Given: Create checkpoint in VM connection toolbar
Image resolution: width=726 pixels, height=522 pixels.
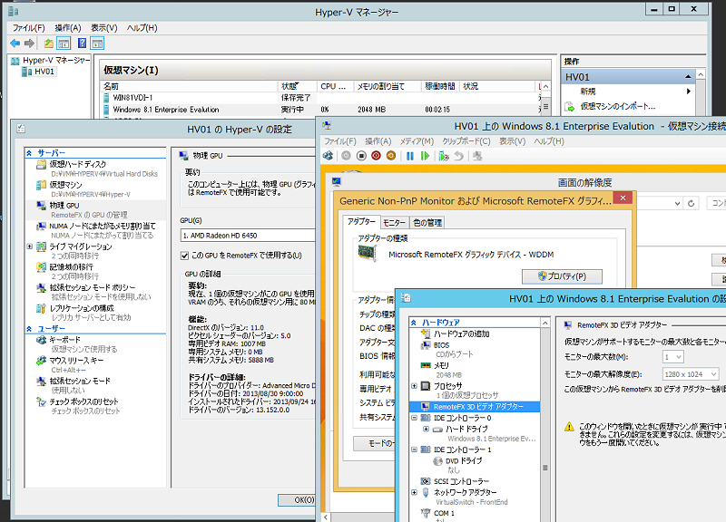Looking at the screenshot, I should pyautogui.click(x=444, y=156).
